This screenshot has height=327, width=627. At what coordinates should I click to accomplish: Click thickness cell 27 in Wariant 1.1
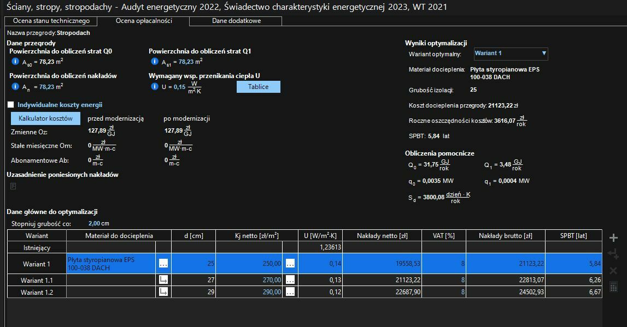(x=194, y=280)
